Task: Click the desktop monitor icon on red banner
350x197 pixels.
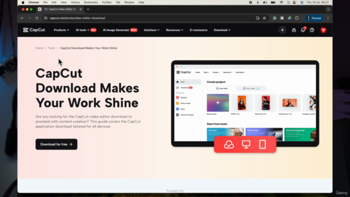Action: pyautogui.click(x=246, y=144)
